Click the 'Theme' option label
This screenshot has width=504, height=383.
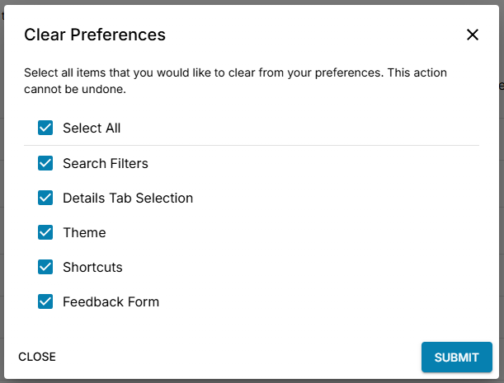[x=84, y=232]
